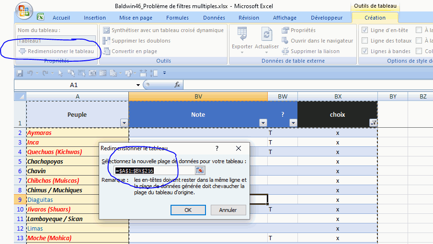Click the Actualiser refresh icon

pyautogui.click(x=266, y=34)
